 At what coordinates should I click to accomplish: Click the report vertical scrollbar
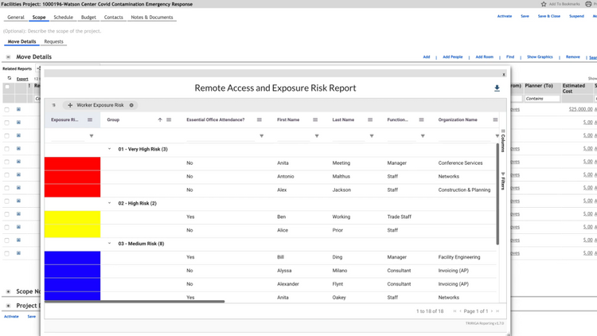click(497, 194)
